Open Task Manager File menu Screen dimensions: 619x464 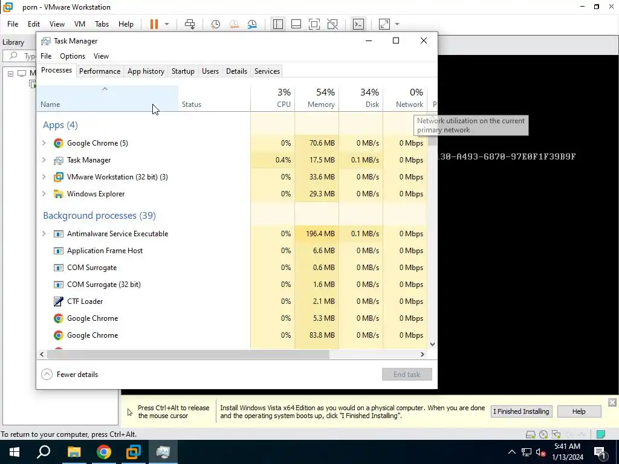coord(46,56)
